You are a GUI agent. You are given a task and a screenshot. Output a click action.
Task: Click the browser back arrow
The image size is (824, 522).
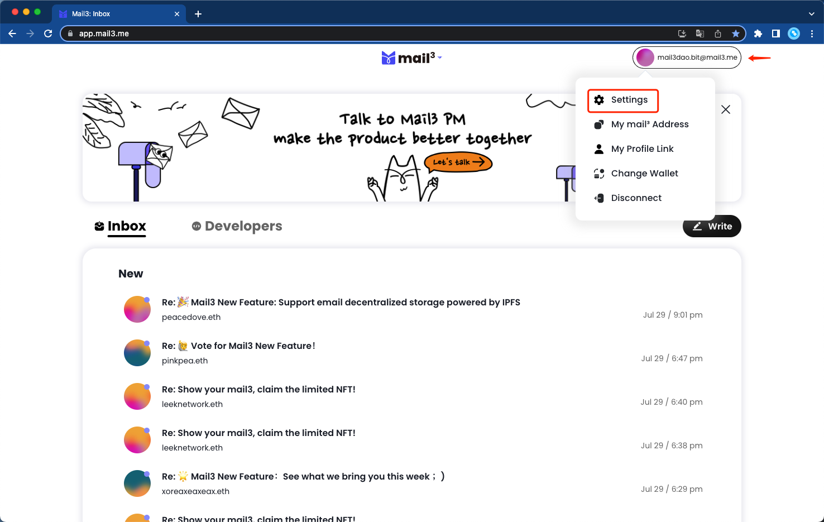12,33
